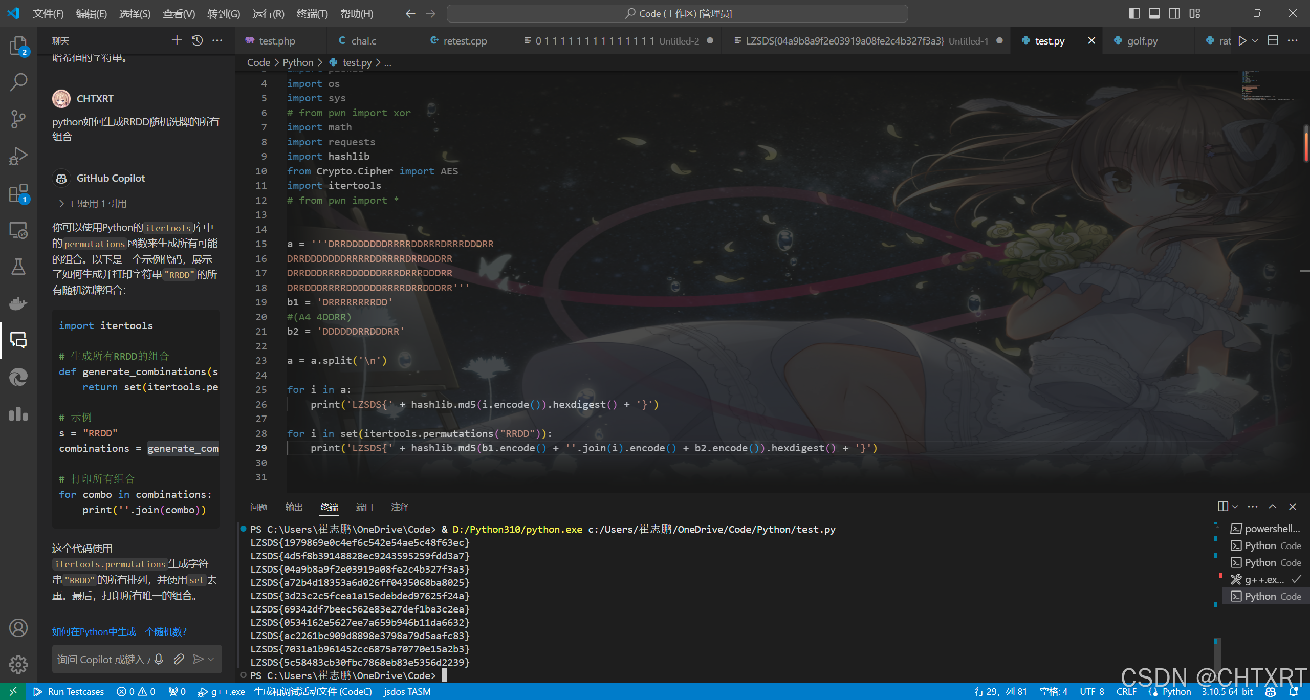
Task: Open Source Control view
Action: 18,119
